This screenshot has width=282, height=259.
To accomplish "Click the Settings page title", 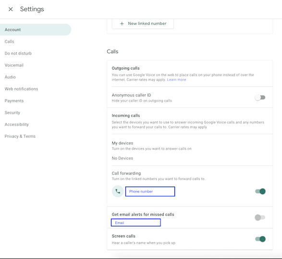I will pyautogui.click(x=32, y=9).
